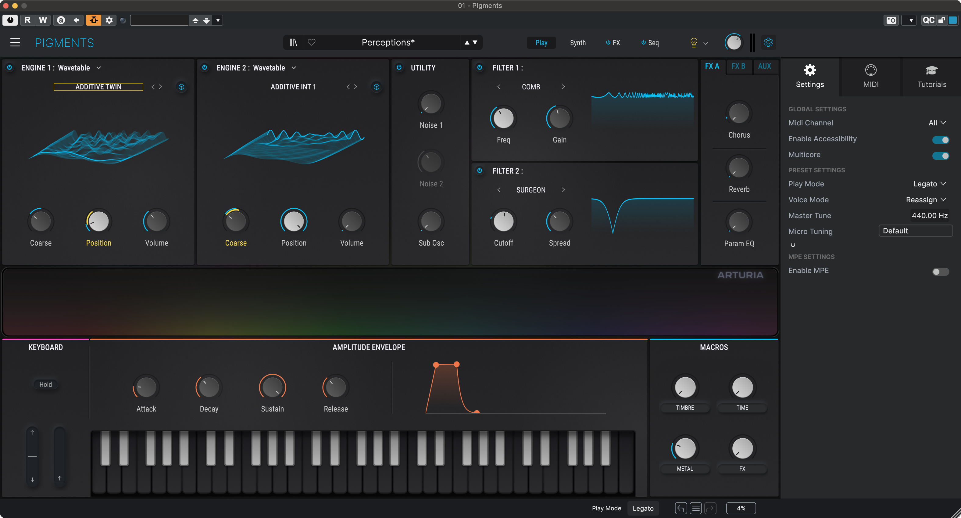Screen dimensions: 961x518
Task: Click the gear icon beside the master volume
Action: (768, 42)
